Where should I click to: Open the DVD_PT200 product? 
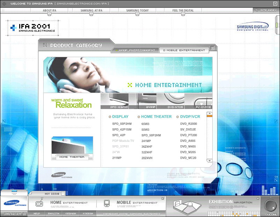pyautogui.click(x=189, y=135)
